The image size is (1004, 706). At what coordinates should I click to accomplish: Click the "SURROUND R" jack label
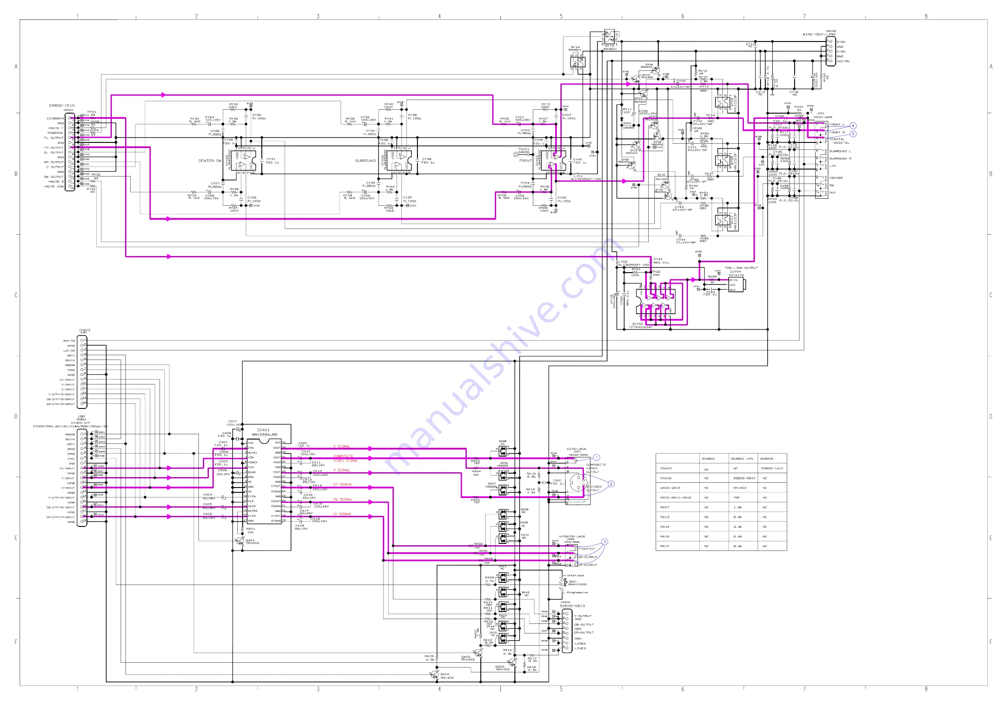[x=840, y=158]
